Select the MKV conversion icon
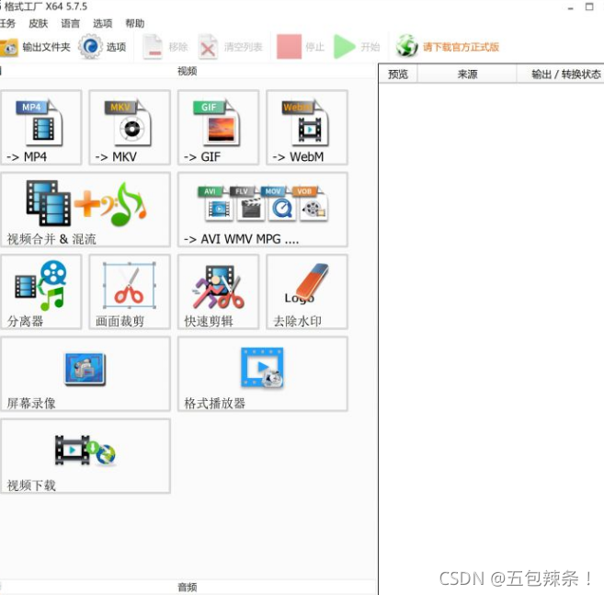Image resolution: width=604 pixels, height=595 pixels. coord(130,129)
